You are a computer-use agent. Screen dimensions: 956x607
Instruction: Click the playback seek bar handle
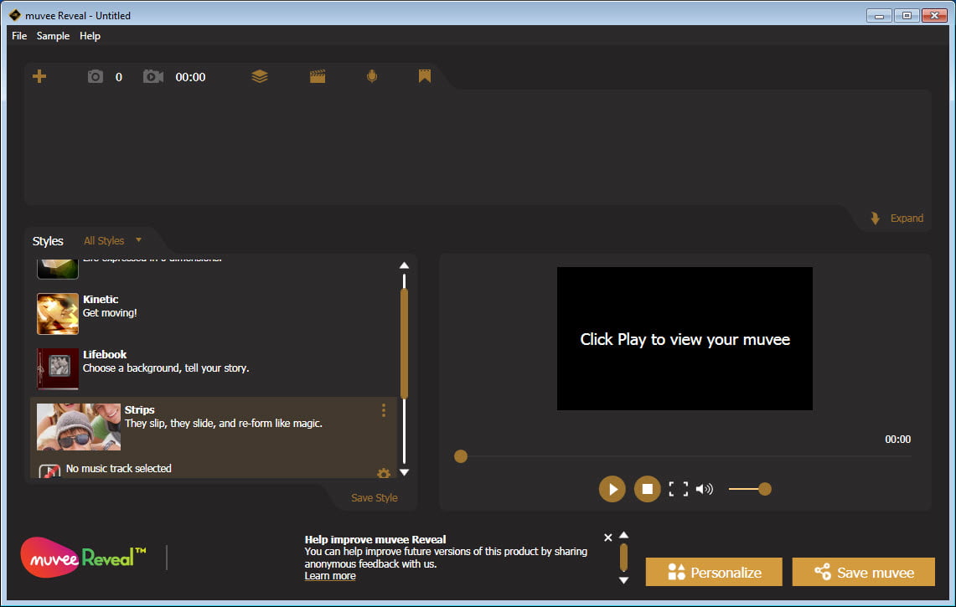pyautogui.click(x=461, y=456)
